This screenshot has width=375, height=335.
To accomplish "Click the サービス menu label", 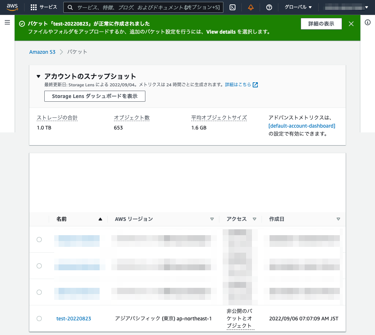I will click(48, 7).
